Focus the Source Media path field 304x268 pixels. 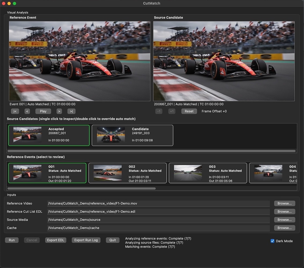click(158, 220)
